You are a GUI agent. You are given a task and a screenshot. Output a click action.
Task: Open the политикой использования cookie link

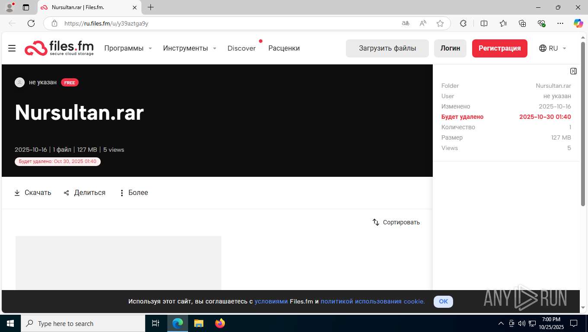(373, 301)
